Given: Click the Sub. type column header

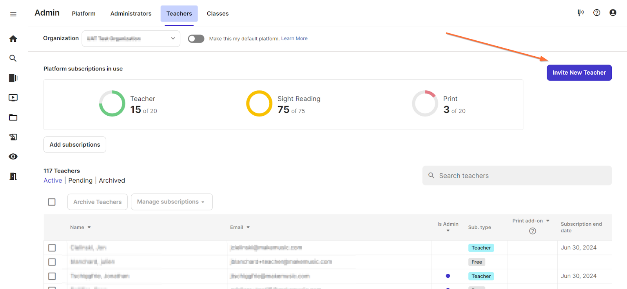Looking at the screenshot, I should pos(479,227).
